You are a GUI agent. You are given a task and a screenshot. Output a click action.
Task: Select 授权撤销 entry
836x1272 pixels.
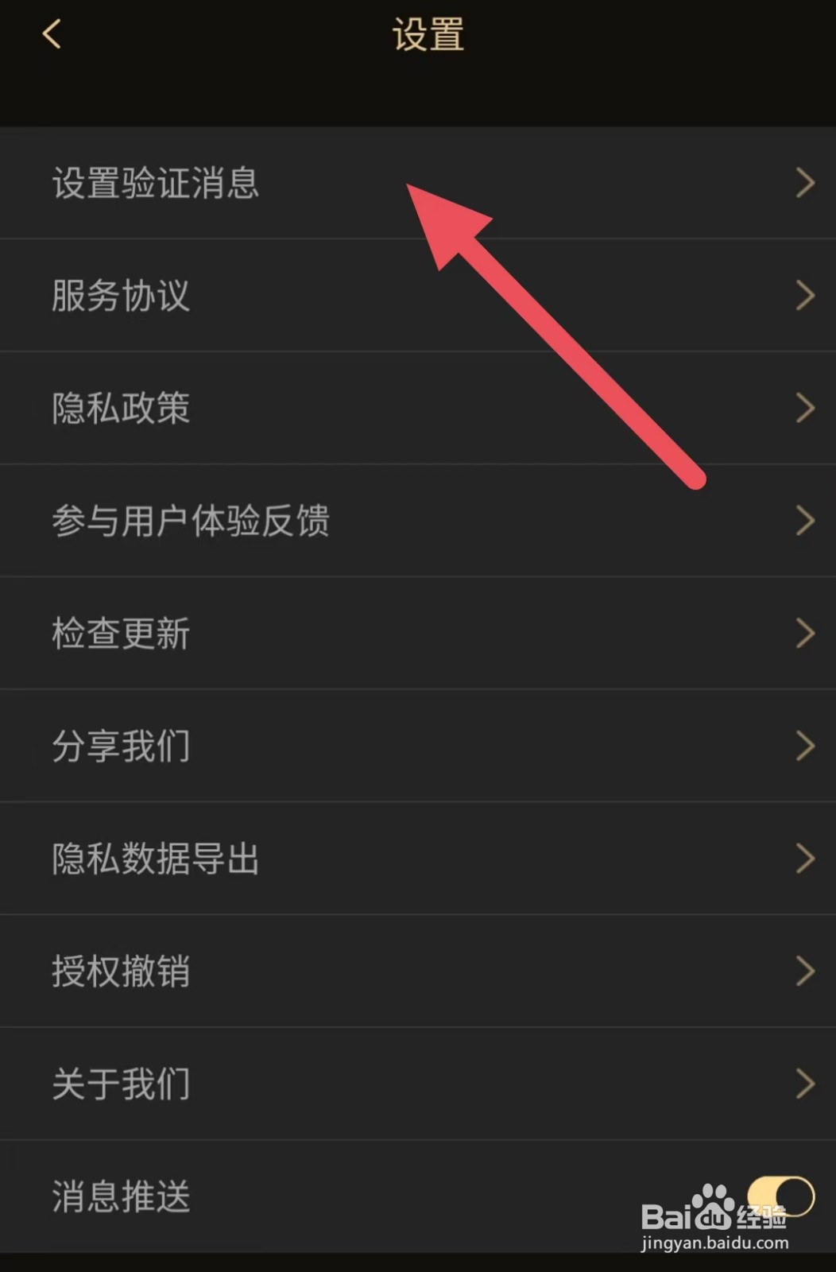pos(418,971)
